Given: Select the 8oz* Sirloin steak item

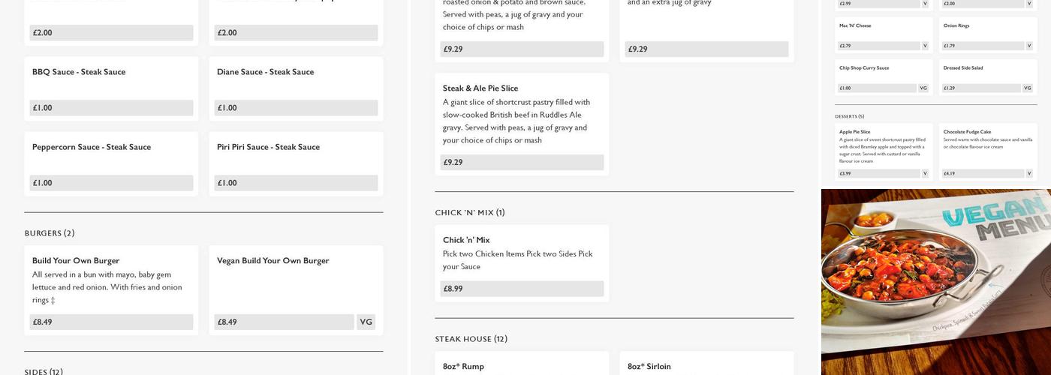Looking at the screenshot, I should [x=649, y=367].
